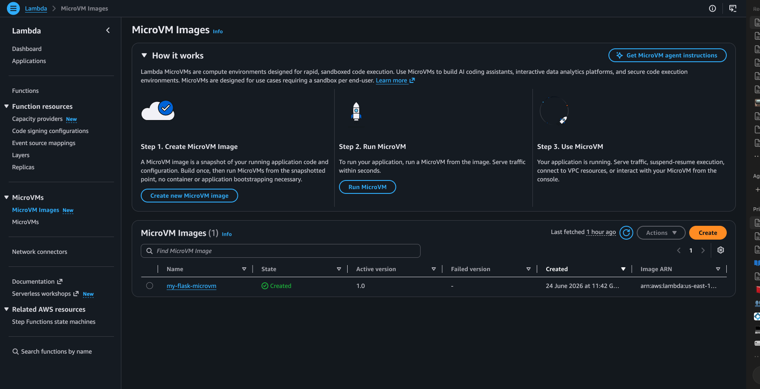Open table preferences gear icon
Screen dimensions: 760x389
[721, 250]
